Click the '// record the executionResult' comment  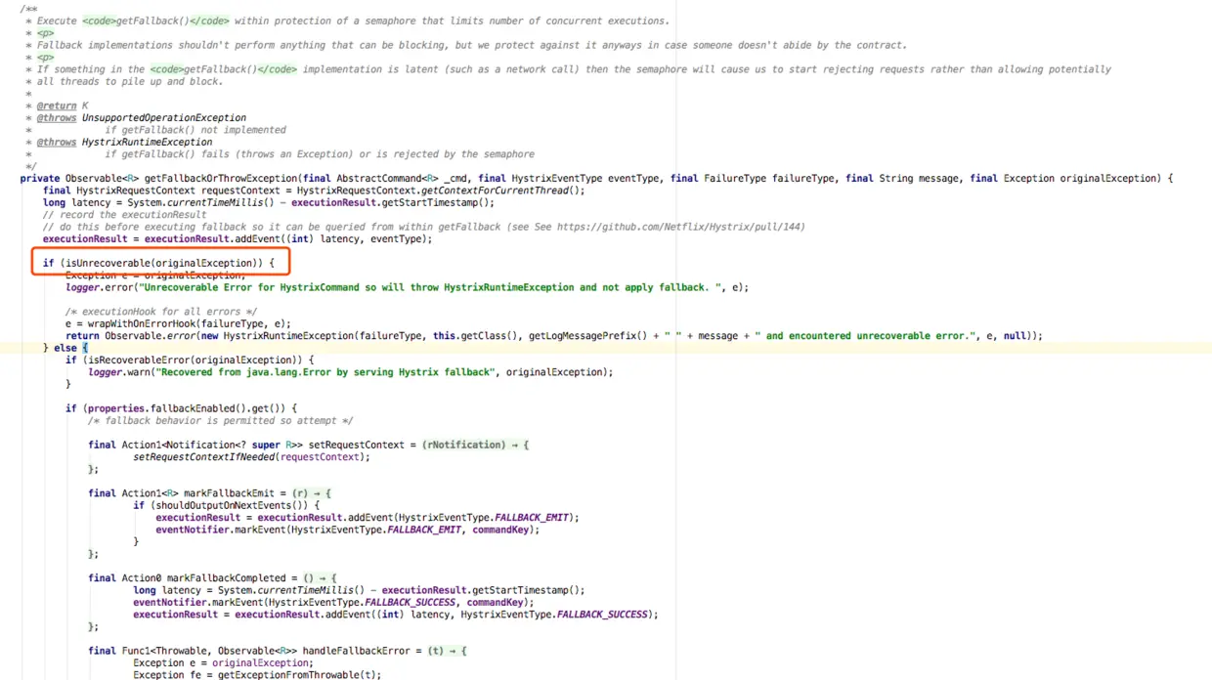click(124, 215)
